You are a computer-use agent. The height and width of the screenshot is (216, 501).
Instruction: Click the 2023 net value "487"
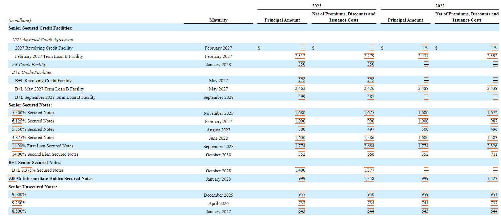pyautogui.click(x=371, y=97)
